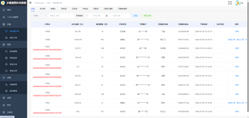Open 详情 for order 17889
The height and width of the screenshot is (118, 249).
click(x=237, y=31)
